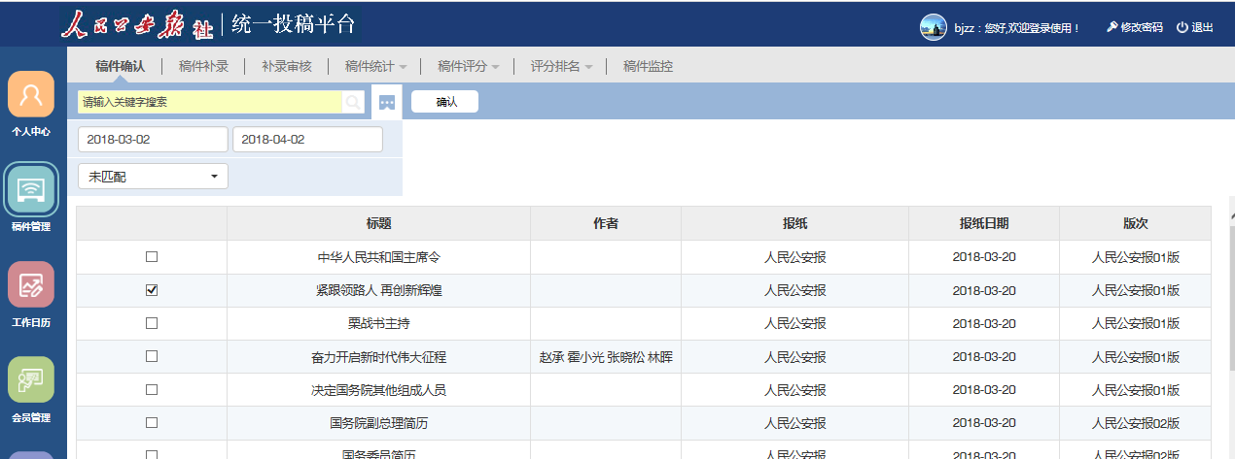Viewport: 1235px width, 459px height.
Task: Switch to the 稿件监控 tab
Action: click(648, 67)
